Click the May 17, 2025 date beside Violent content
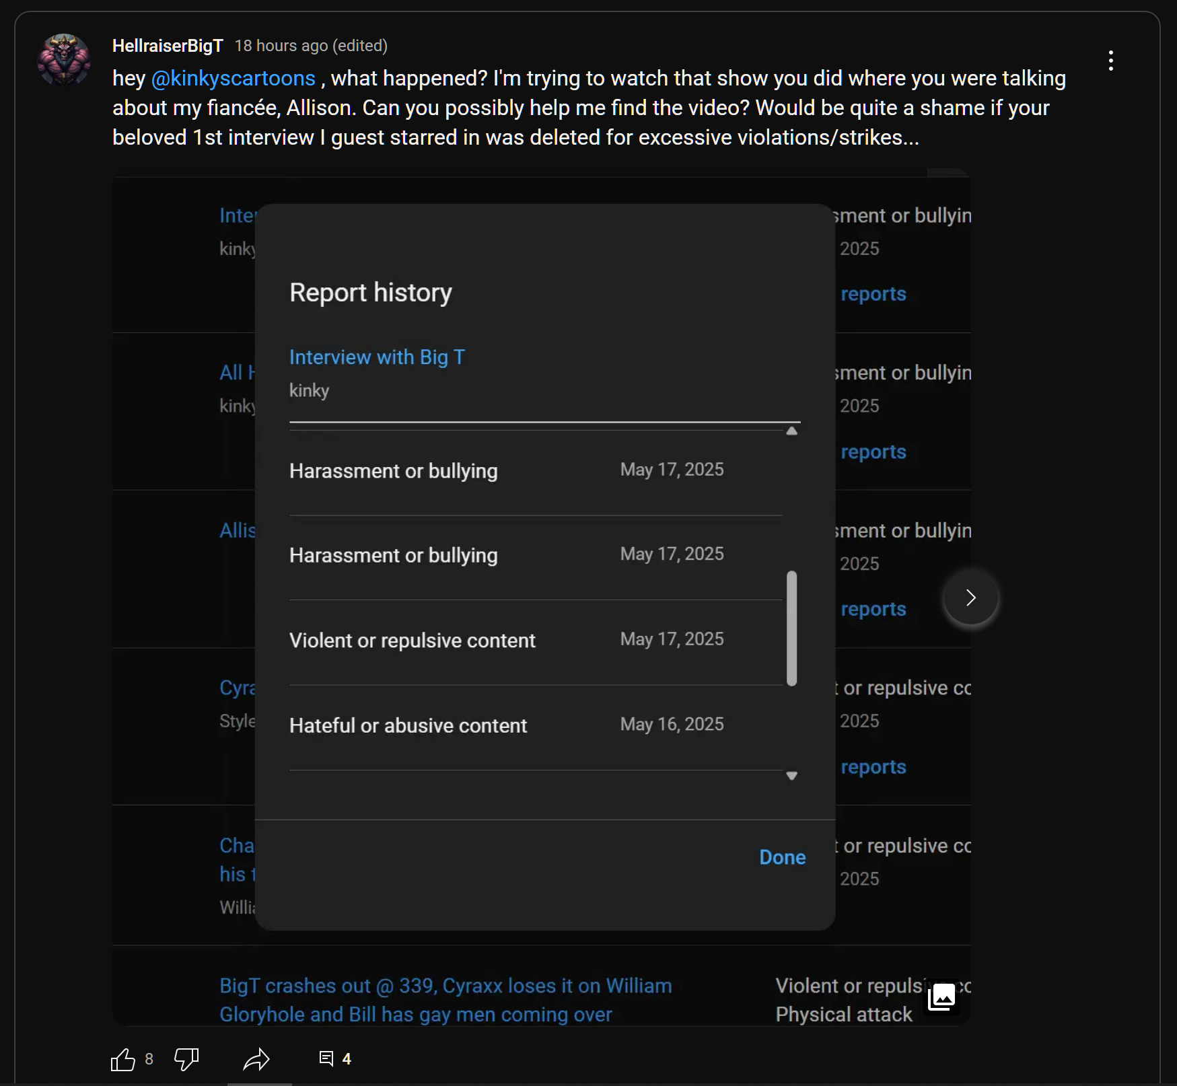This screenshot has height=1086, width=1177. pos(672,639)
